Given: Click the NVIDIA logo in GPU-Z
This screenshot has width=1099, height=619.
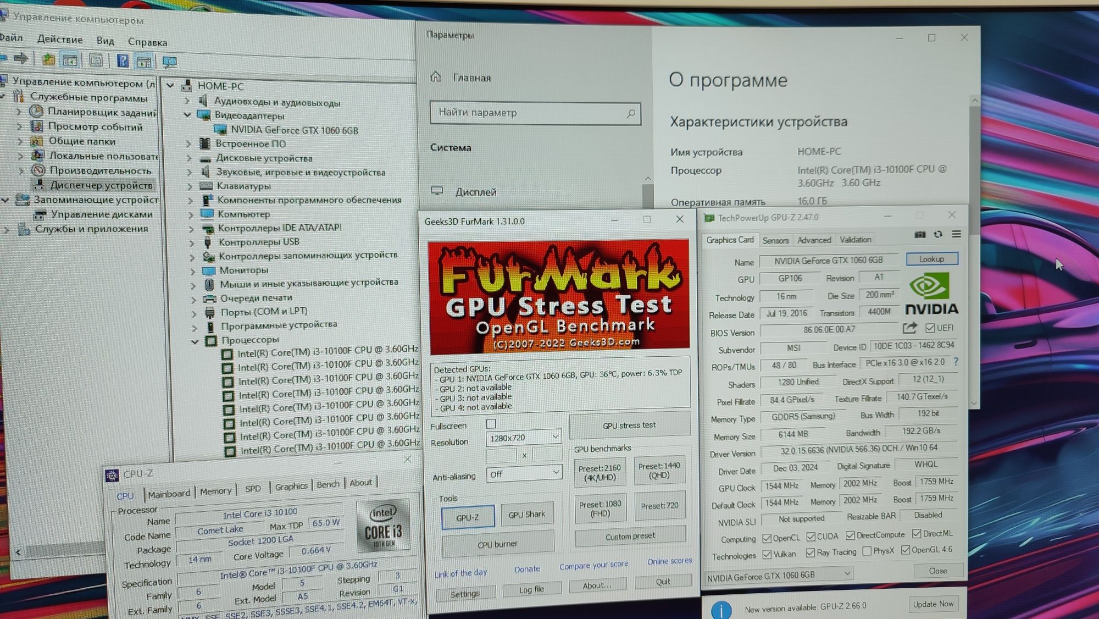Looking at the screenshot, I should [x=931, y=294].
